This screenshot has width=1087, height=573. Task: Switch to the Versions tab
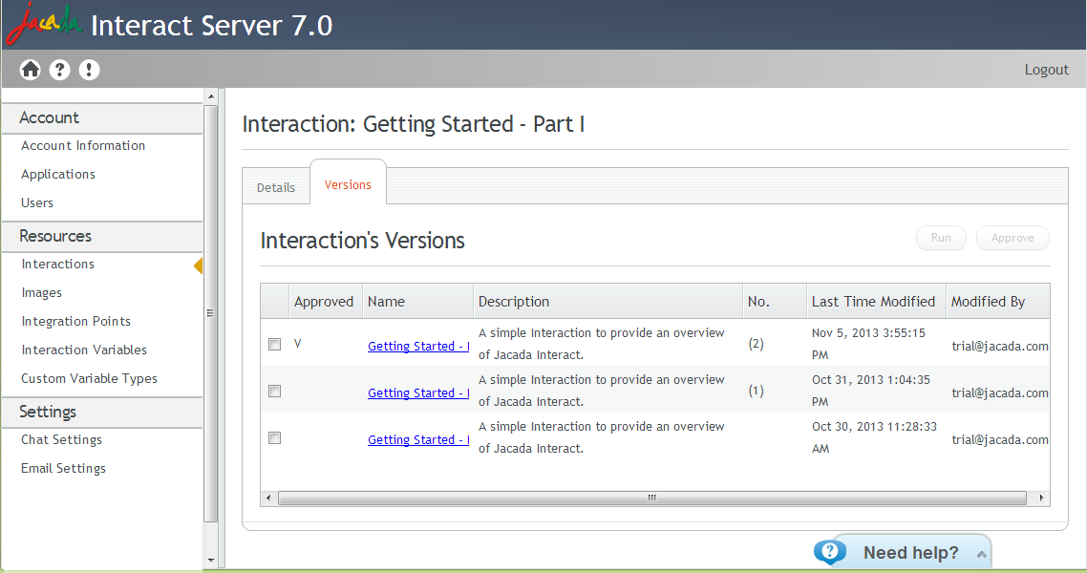[x=348, y=184]
